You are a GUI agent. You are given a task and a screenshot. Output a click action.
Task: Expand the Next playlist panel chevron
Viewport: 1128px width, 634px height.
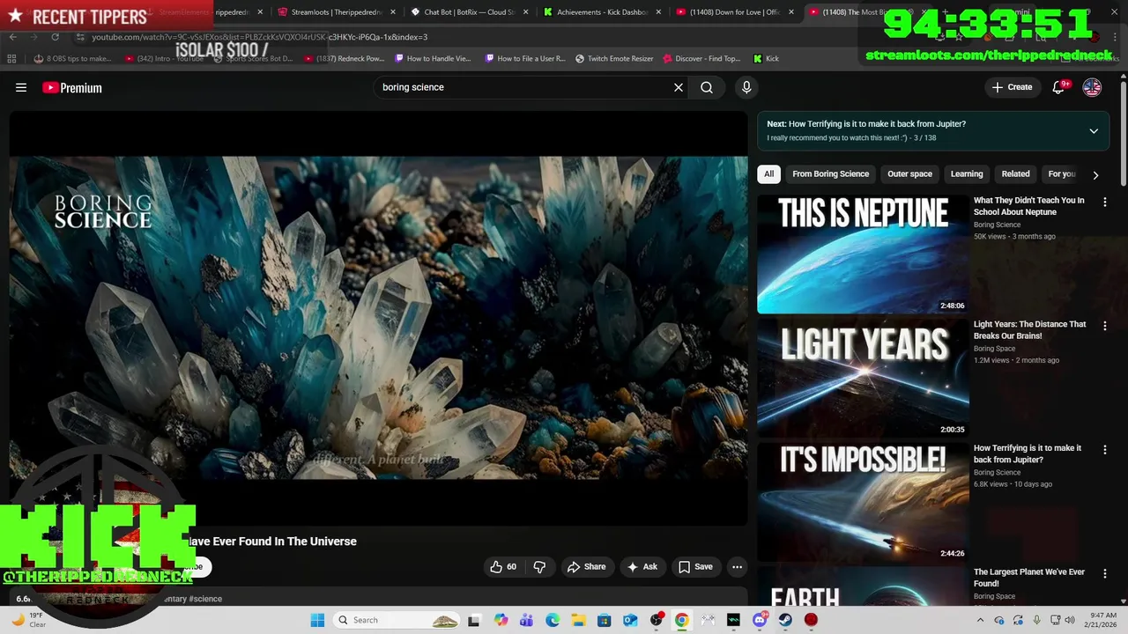click(1094, 131)
